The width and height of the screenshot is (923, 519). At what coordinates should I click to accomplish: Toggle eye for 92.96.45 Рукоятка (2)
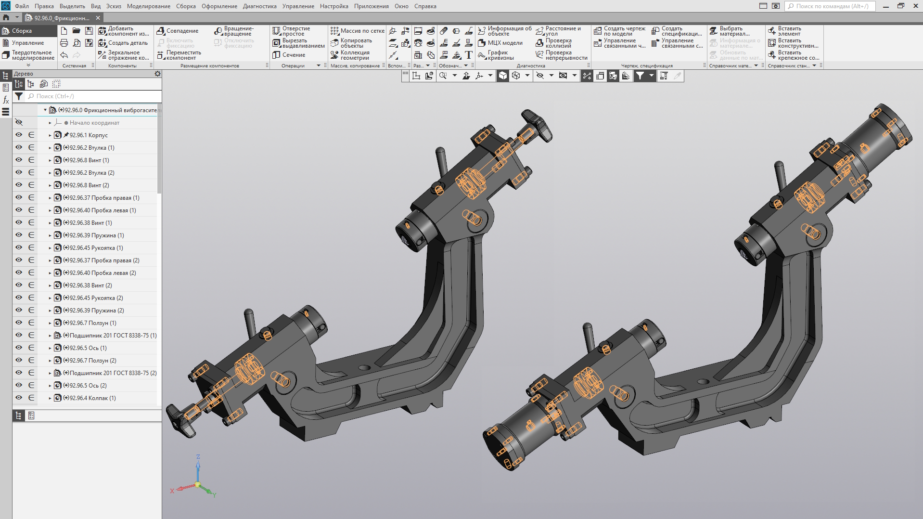[19, 298]
